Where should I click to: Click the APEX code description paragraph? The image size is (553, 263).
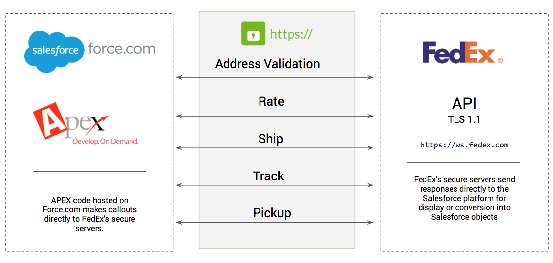[x=89, y=214]
